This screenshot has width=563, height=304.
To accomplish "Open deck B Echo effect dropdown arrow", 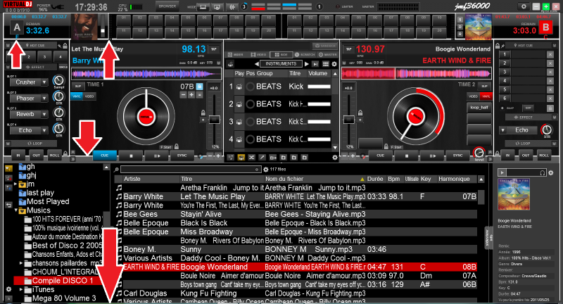I will pyautogui.click(x=503, y=130).
